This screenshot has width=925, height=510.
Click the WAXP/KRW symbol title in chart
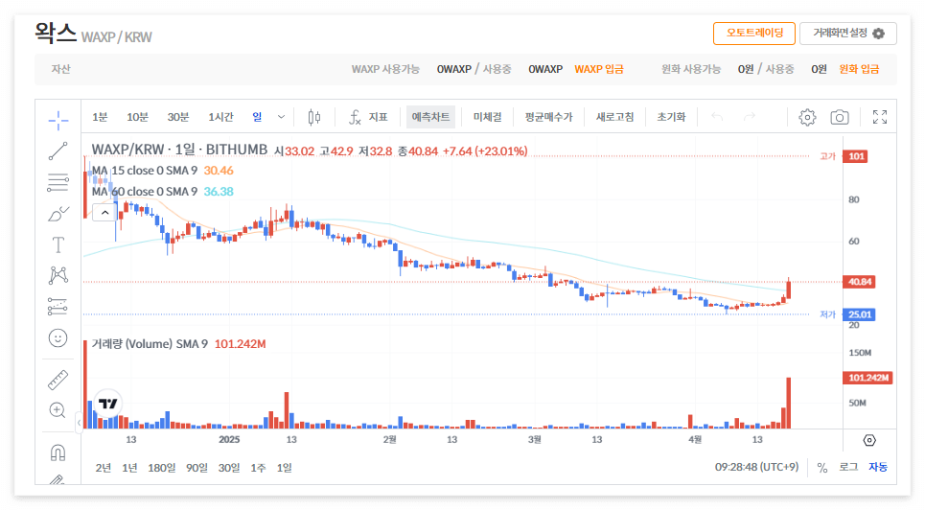point(179,150)
